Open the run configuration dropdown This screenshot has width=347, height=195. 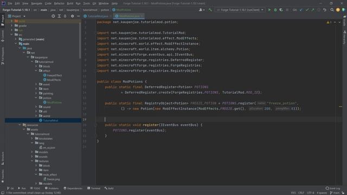[240, 10]
